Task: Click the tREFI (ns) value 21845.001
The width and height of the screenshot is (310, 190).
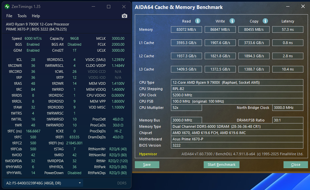Action: pyautogui.click(x=74, y=143)
